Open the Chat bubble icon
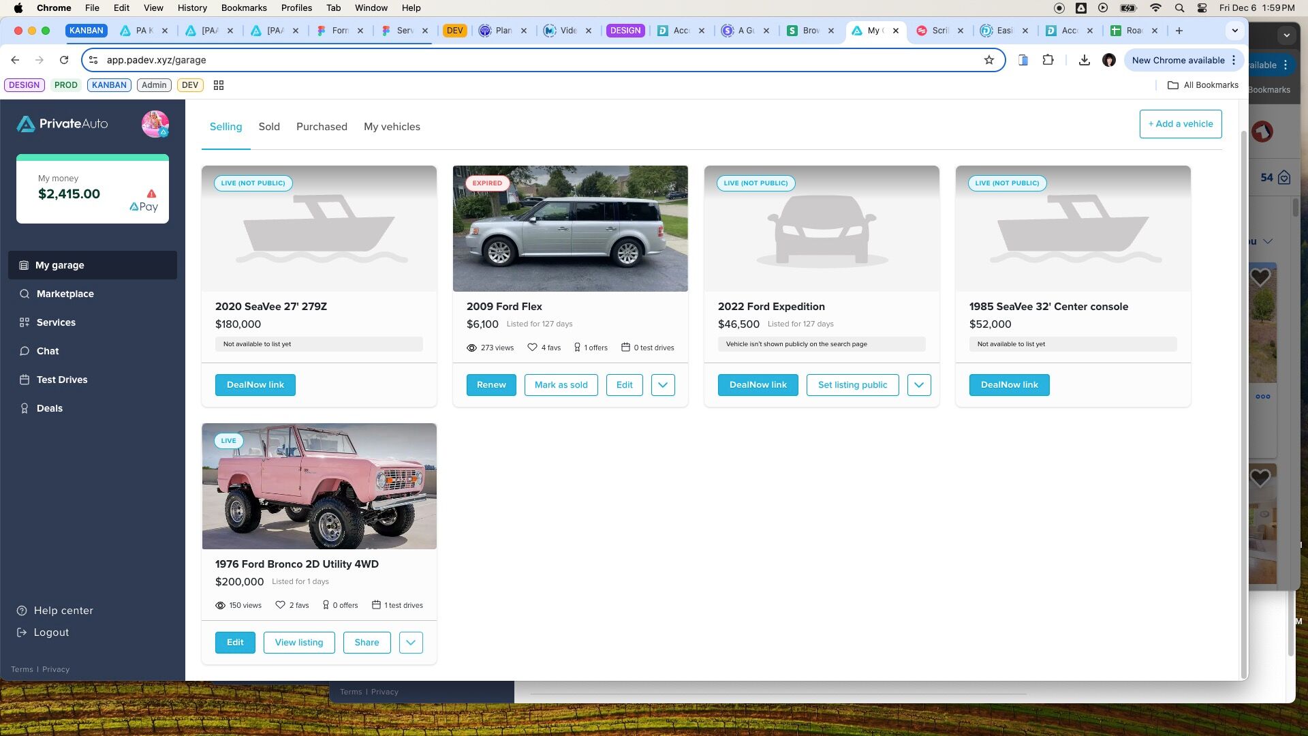1308x736 pixels. click(25, 351)
